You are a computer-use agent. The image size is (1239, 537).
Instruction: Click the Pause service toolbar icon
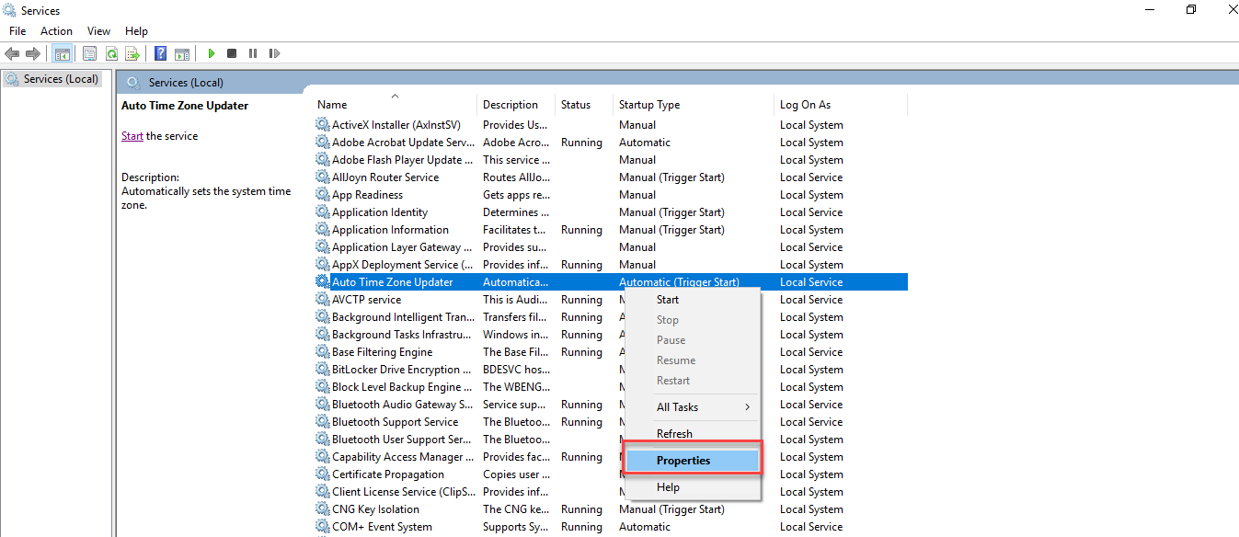point(252,52)
